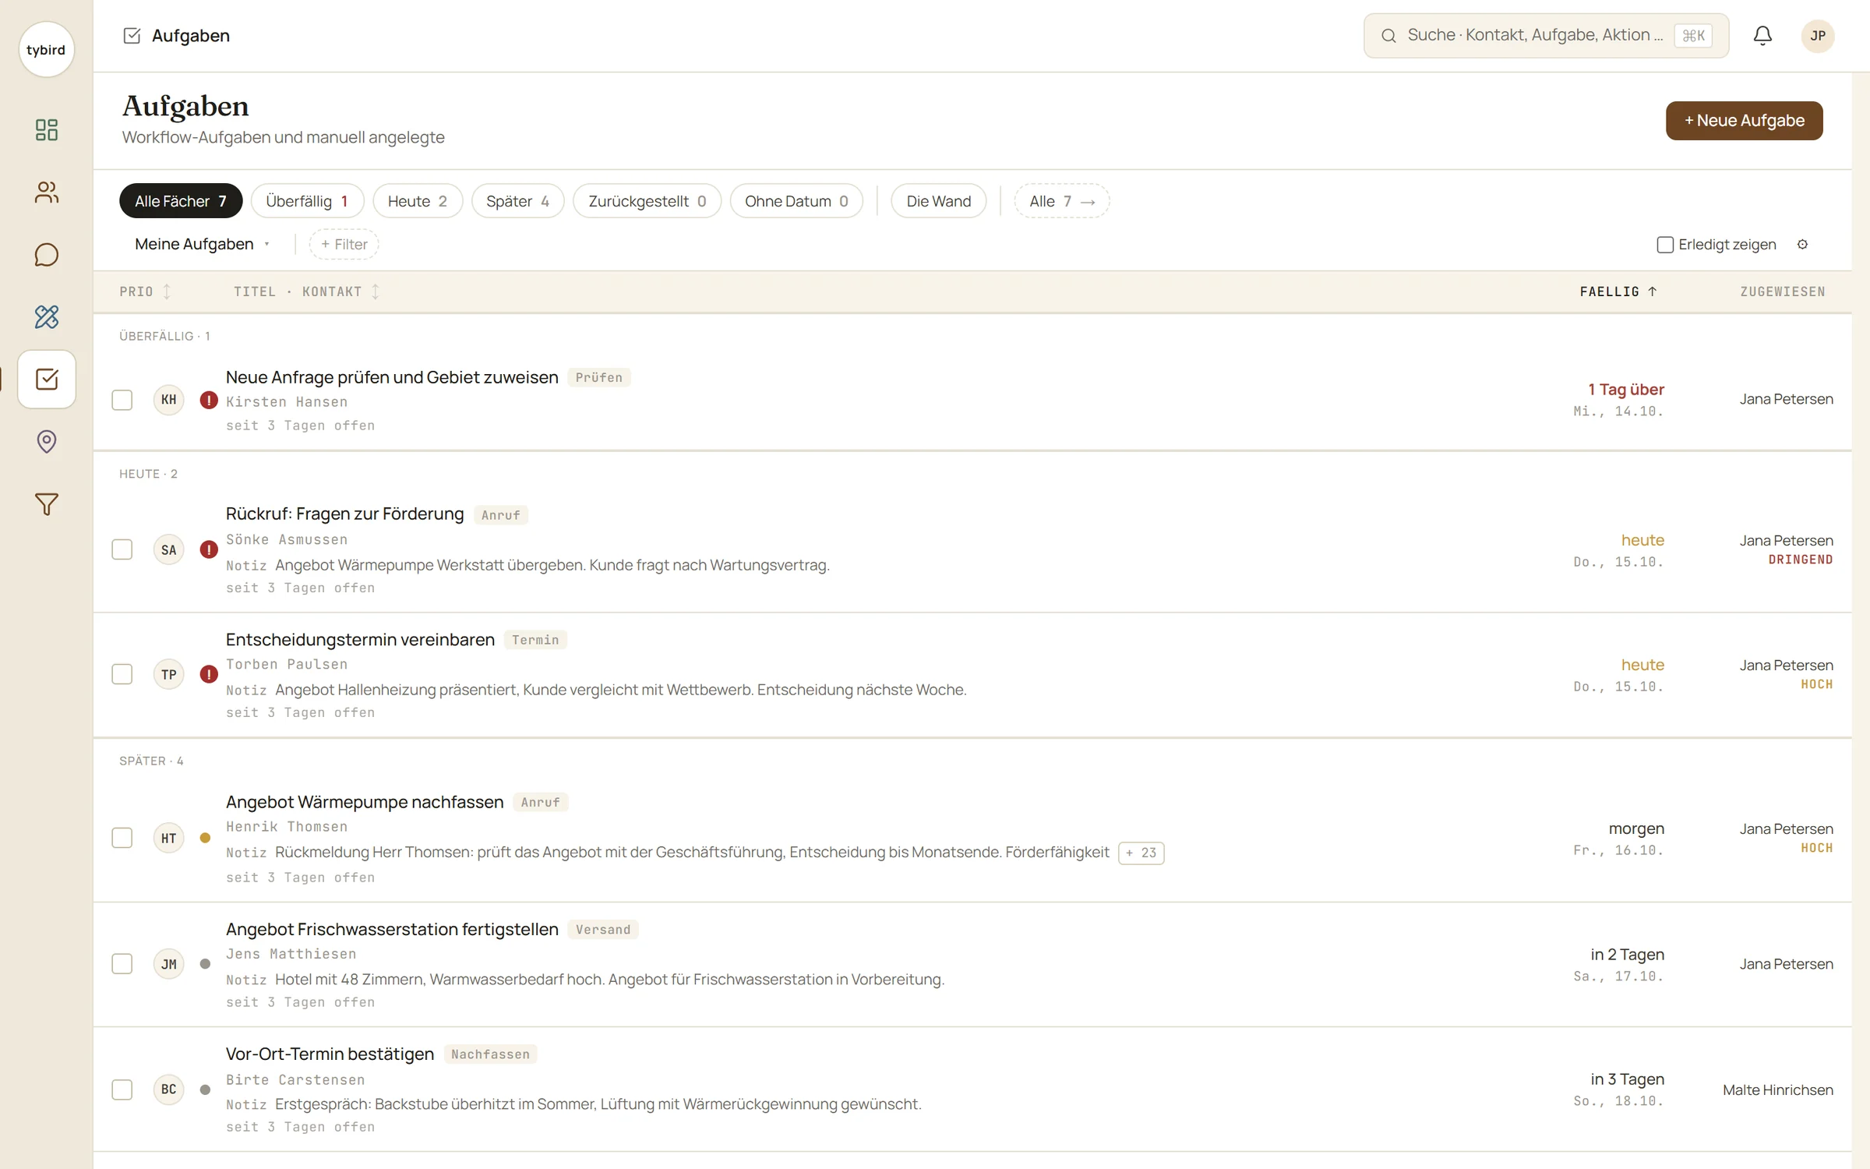Select the Alle Fächer 7 tab
The width and height of the screenshot is (1870, 1169).
tap(181, 201)
